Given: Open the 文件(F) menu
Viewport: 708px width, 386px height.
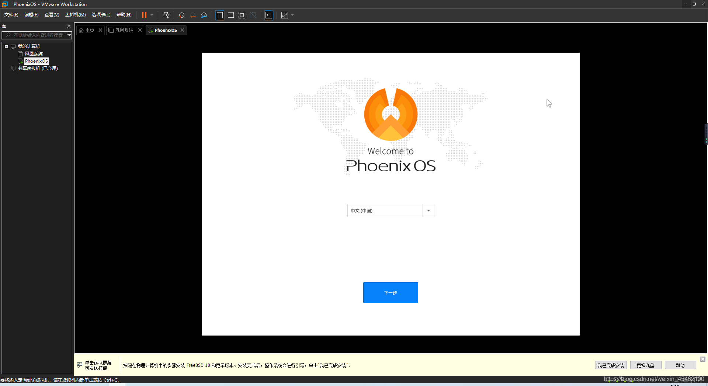Looking at the screenshot, I should click(x=11, y=15).
